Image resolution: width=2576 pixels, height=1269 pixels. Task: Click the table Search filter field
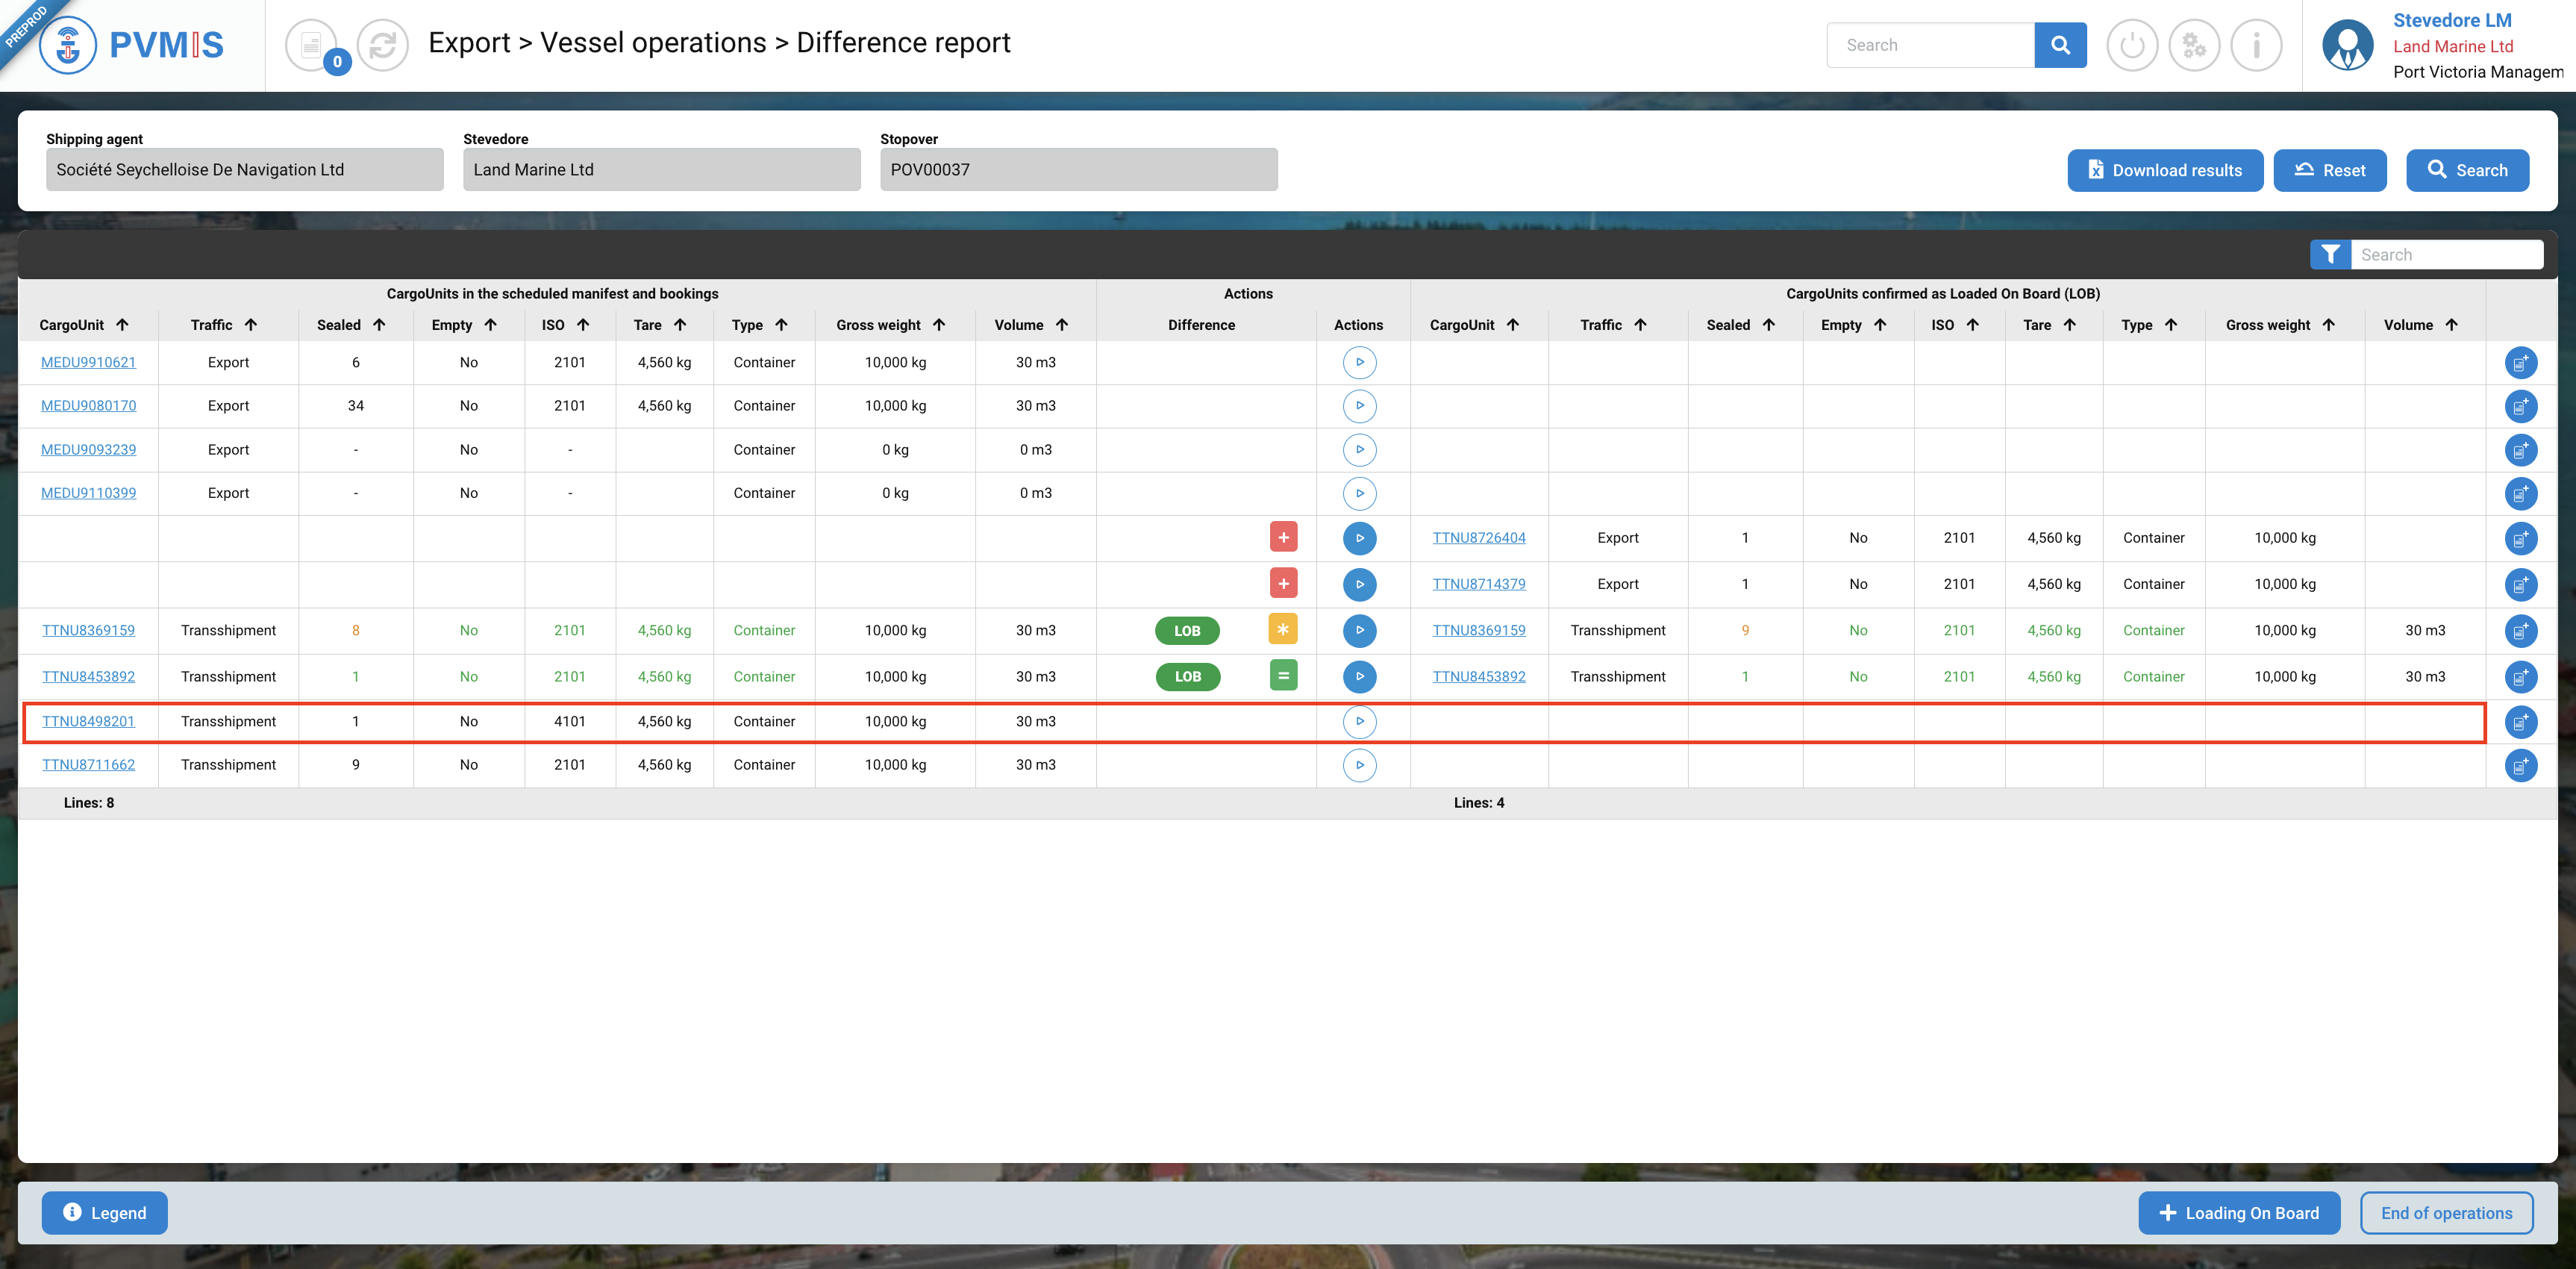(x=2445, y=255)
